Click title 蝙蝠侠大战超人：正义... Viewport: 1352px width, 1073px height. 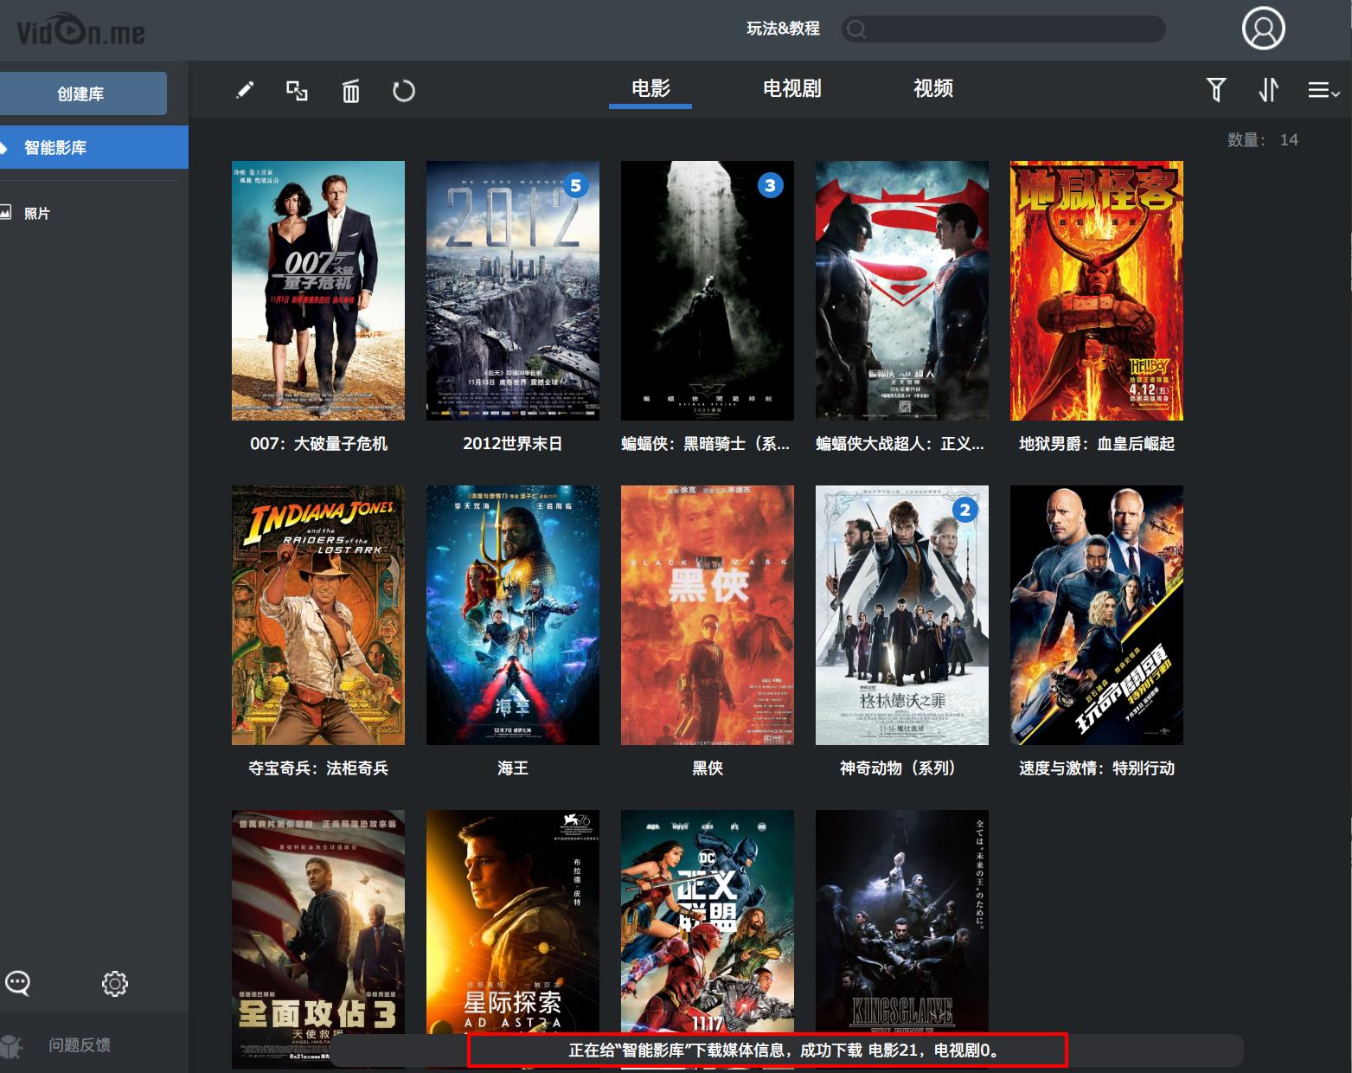coord(900,444)
